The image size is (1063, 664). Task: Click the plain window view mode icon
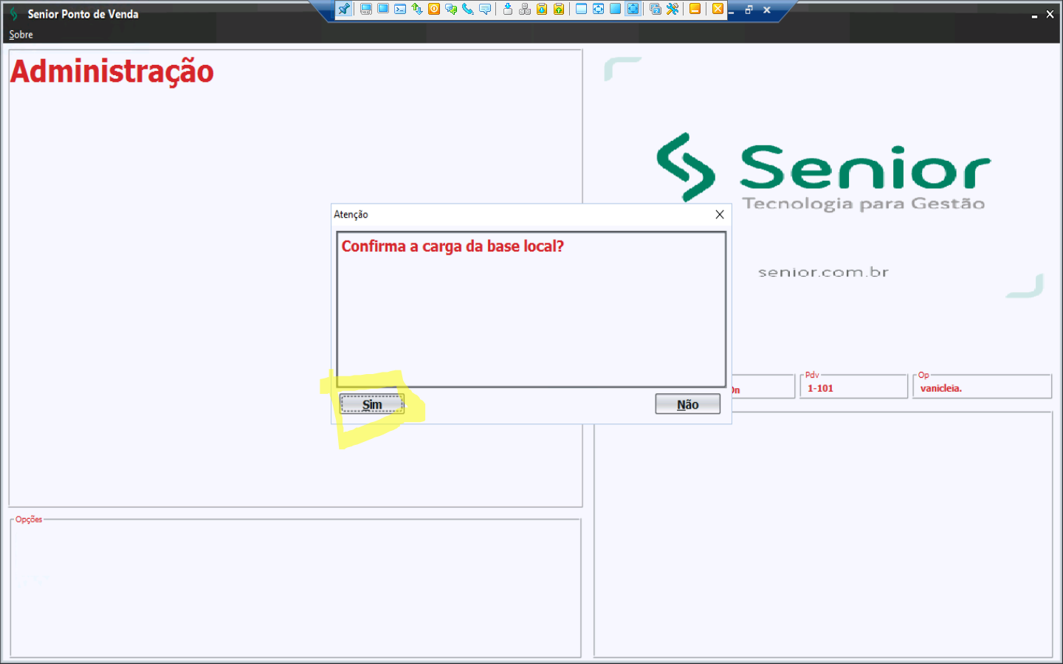tap(581, 9)
